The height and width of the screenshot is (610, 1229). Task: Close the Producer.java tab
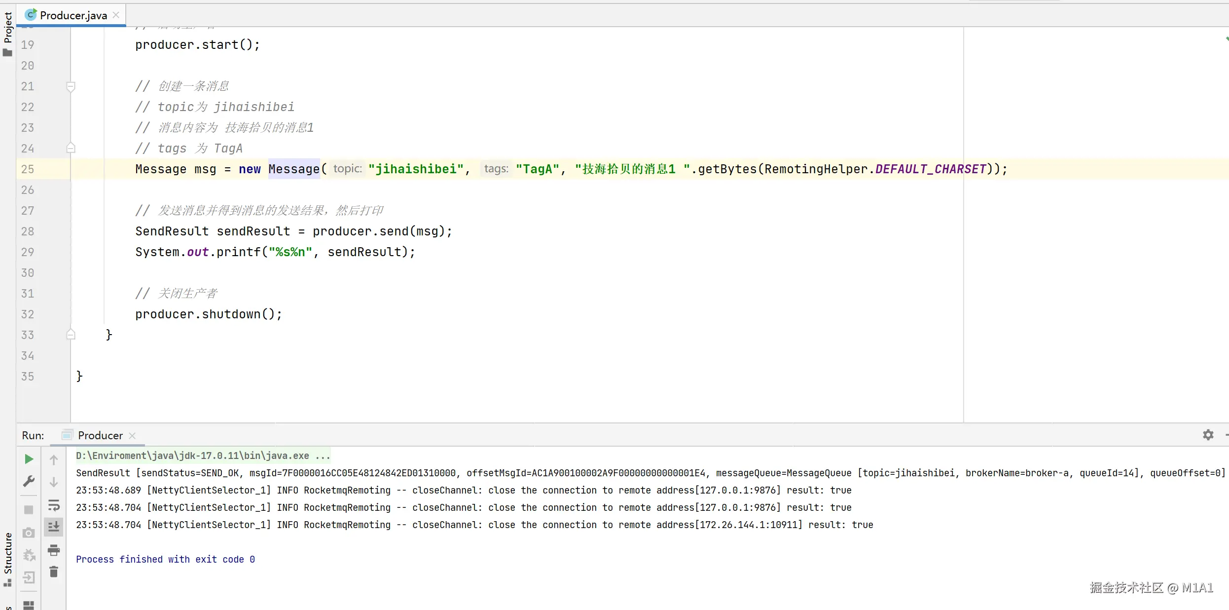(x=116, y=15)
